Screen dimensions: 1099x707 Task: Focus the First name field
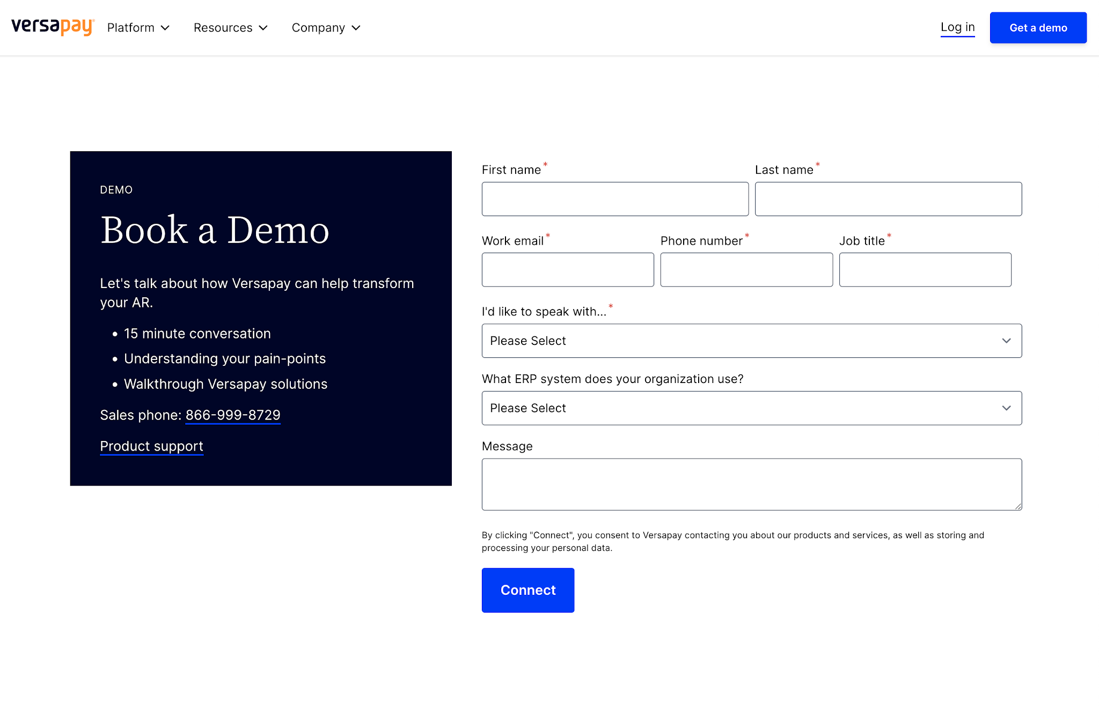pyautogui.click(x=615, y=199)
